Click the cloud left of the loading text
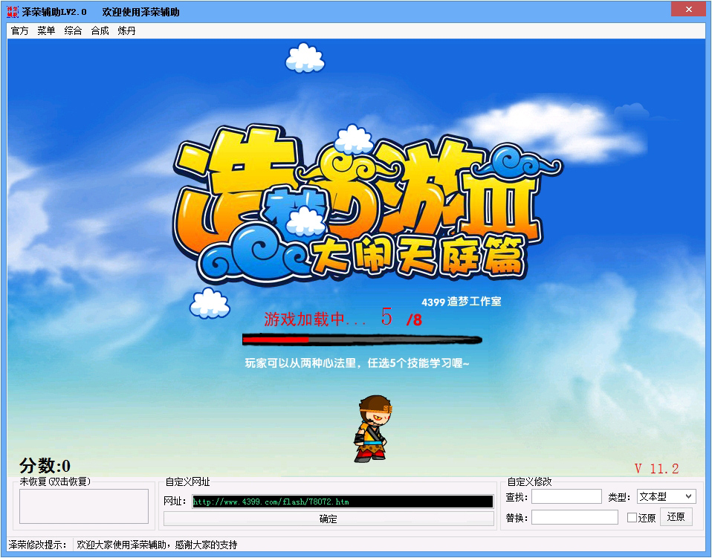The image size is (712, 558). [x=210, y=303]
